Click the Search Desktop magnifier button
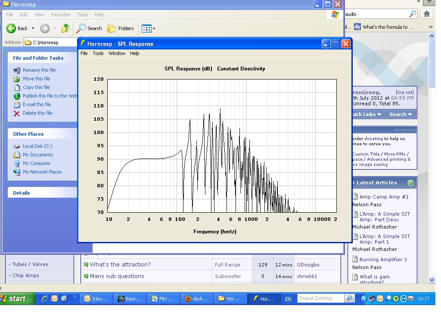The width and height of the screenshot is (441, 330). coord(349,298)
